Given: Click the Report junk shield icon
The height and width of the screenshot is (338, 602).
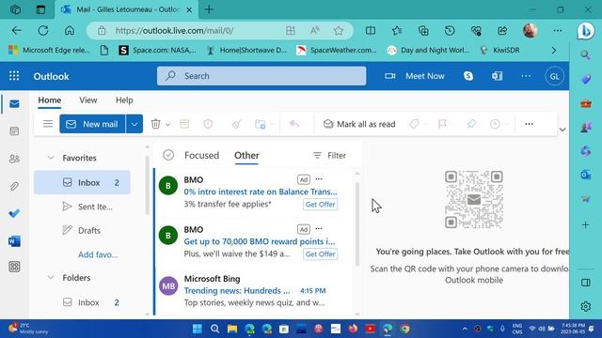Looking at the screenshot, I should point(208,124).
